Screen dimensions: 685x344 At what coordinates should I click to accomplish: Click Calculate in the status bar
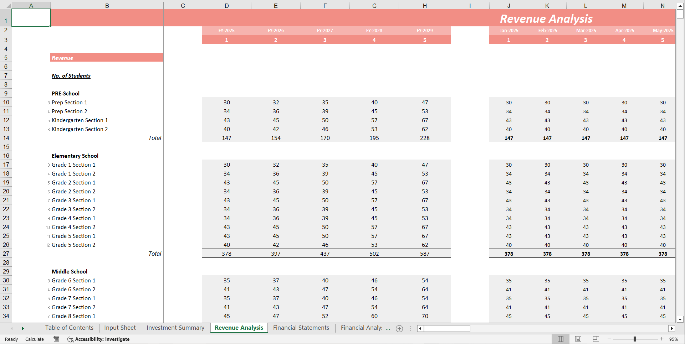pos(34,339)
